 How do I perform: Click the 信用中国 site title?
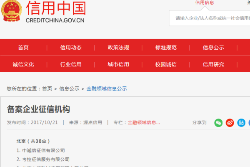(56, 8)
